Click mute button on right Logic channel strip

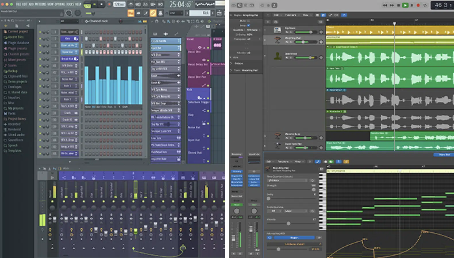(x=251, y=254)
